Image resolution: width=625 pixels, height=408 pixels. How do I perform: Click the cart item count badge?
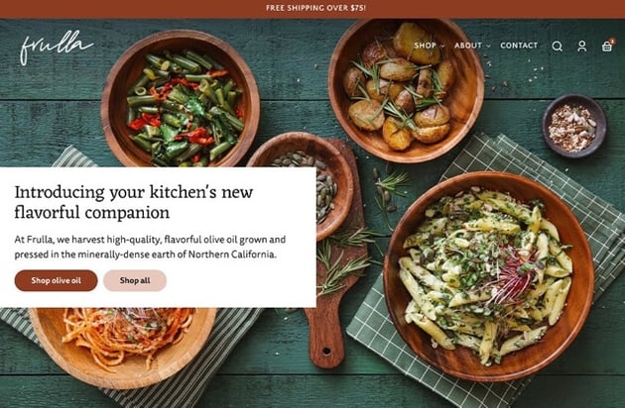pyautogui.click(x=612, y=41)
